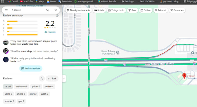Click the 1-star rating bar
This screenshot has width=197, height=107.
coord(22,35)
